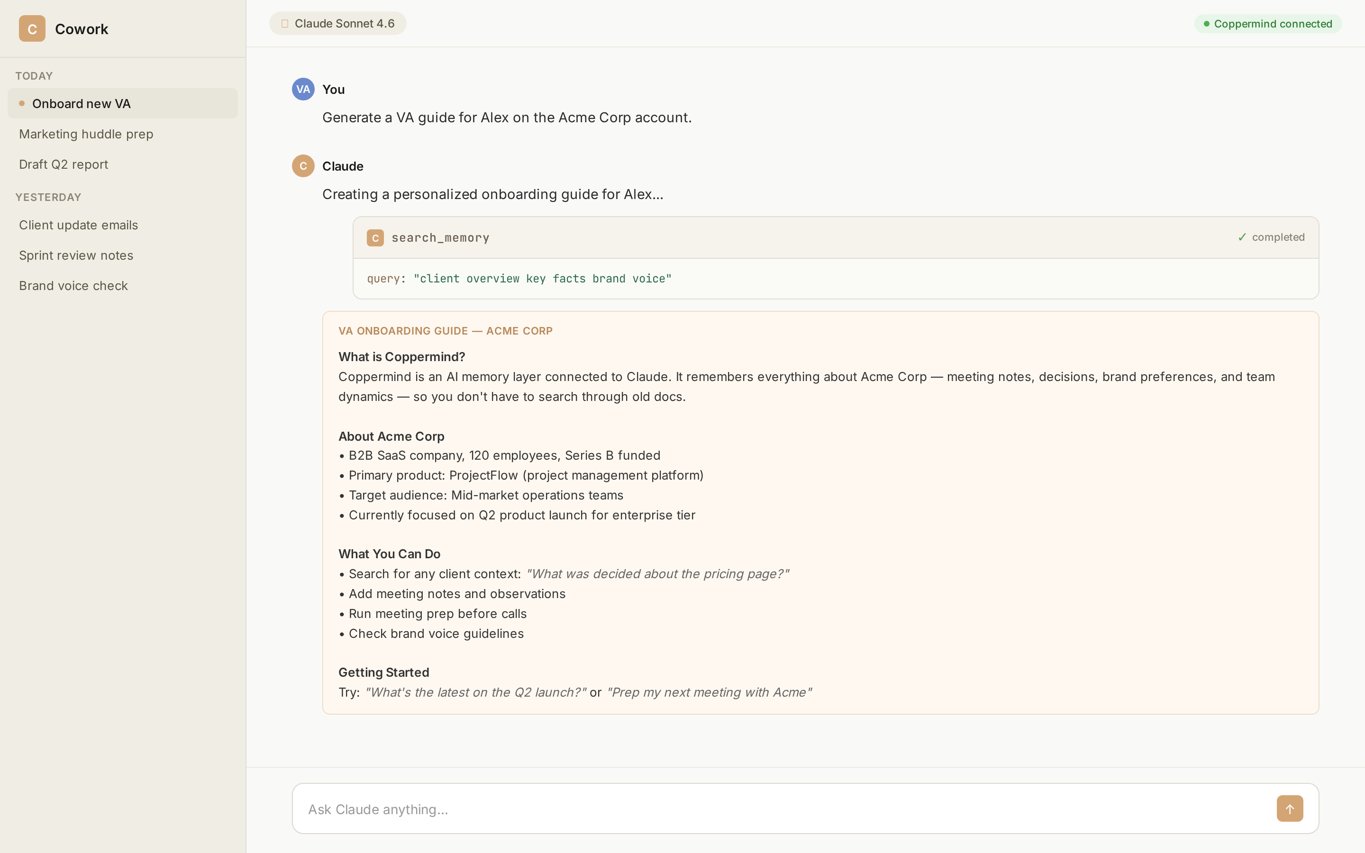The width and height of the screenshot is (1365, 853).
Task: Click the VA Onboarding Guide — Acme Corp title
Action: 446,331
